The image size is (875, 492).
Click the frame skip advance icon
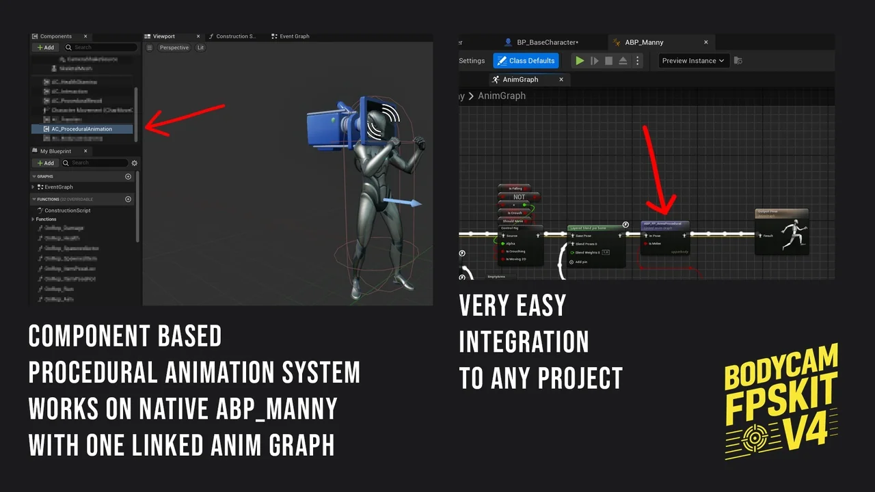click(594, 61)
